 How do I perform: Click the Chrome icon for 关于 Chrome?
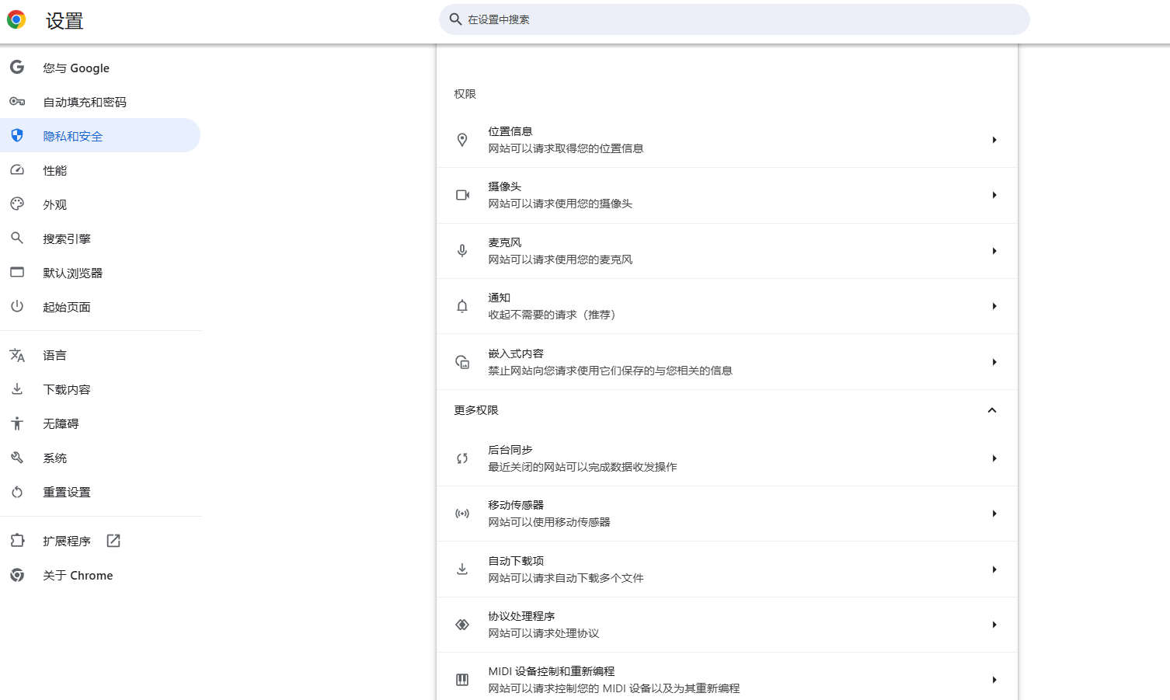pyautogui.click(x=17, y=575)
